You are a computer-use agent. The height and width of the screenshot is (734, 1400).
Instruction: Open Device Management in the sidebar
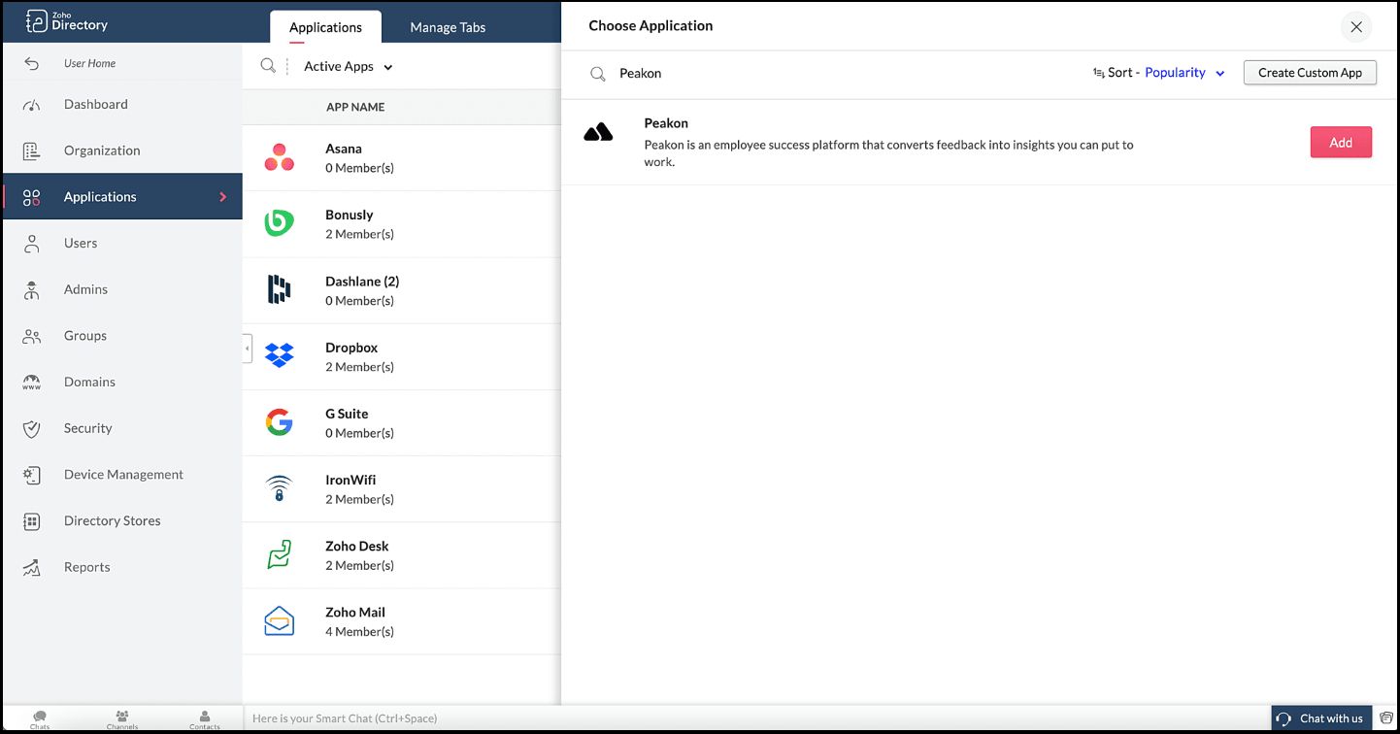(x=123, y=475)
